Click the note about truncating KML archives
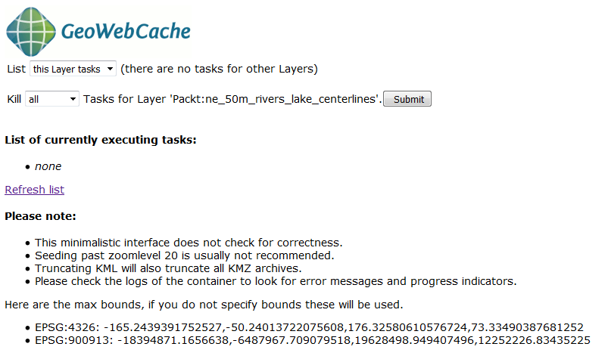611x356 pixels. pos(168,268)
